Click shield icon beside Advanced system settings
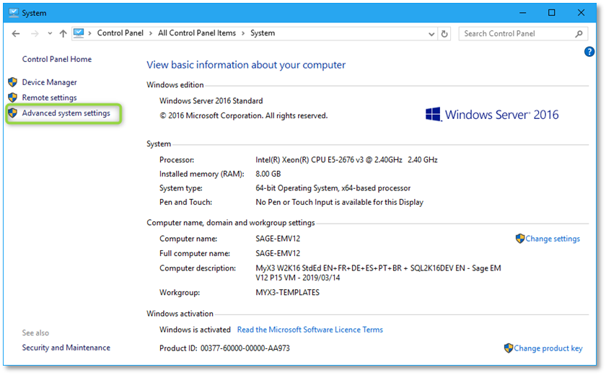 13,112
